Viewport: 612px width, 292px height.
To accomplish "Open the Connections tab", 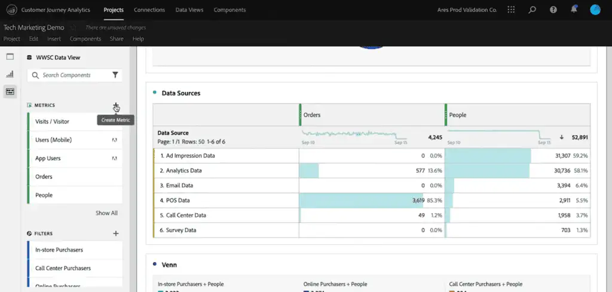I will tap(149, 10).
